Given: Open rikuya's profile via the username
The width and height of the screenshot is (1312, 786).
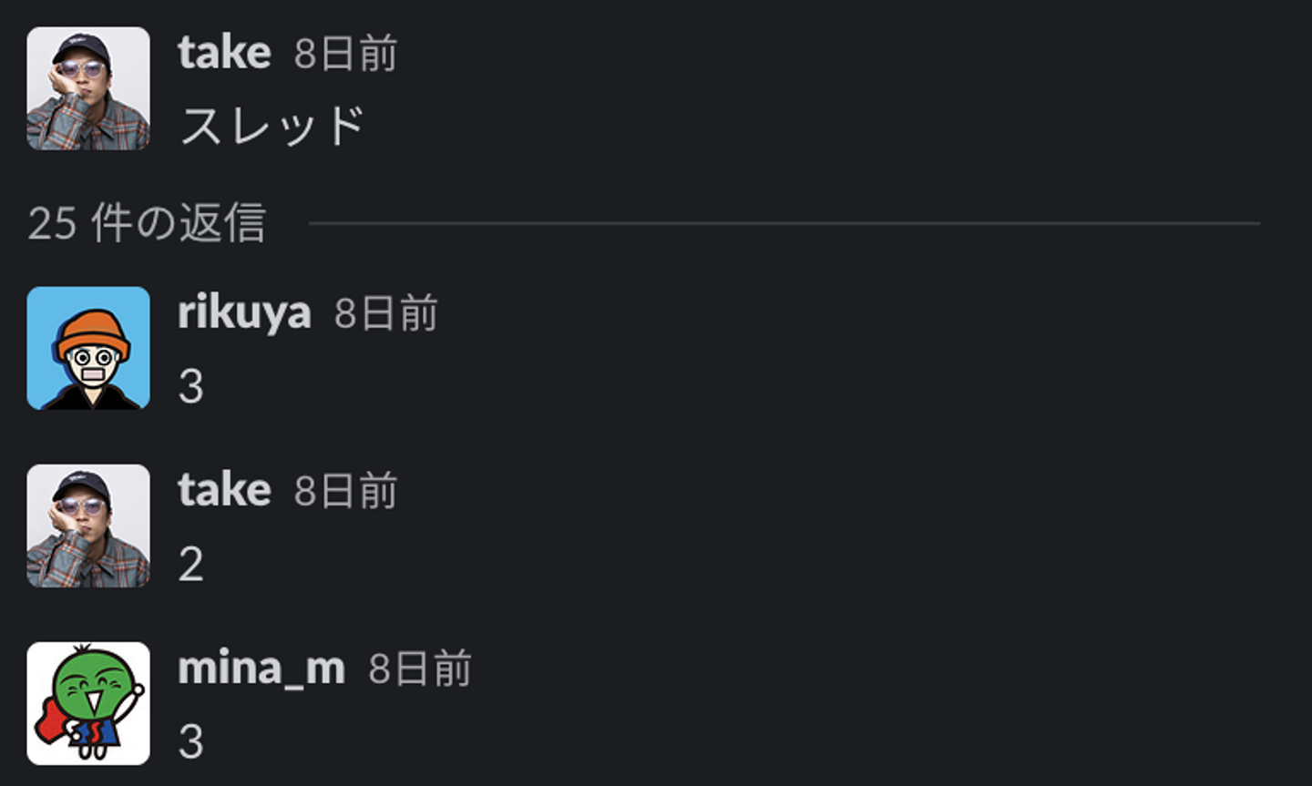Looking at the screenshot, I should (x=244, y=313).
